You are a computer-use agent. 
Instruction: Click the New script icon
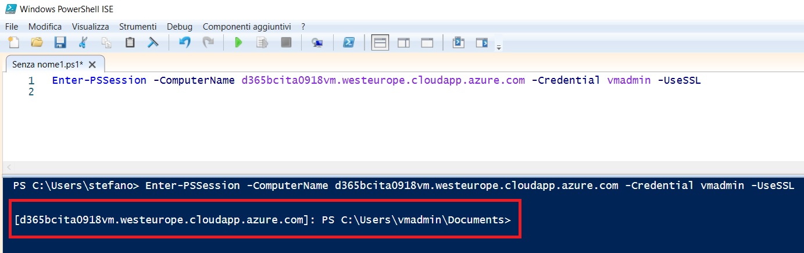[13, 42]
